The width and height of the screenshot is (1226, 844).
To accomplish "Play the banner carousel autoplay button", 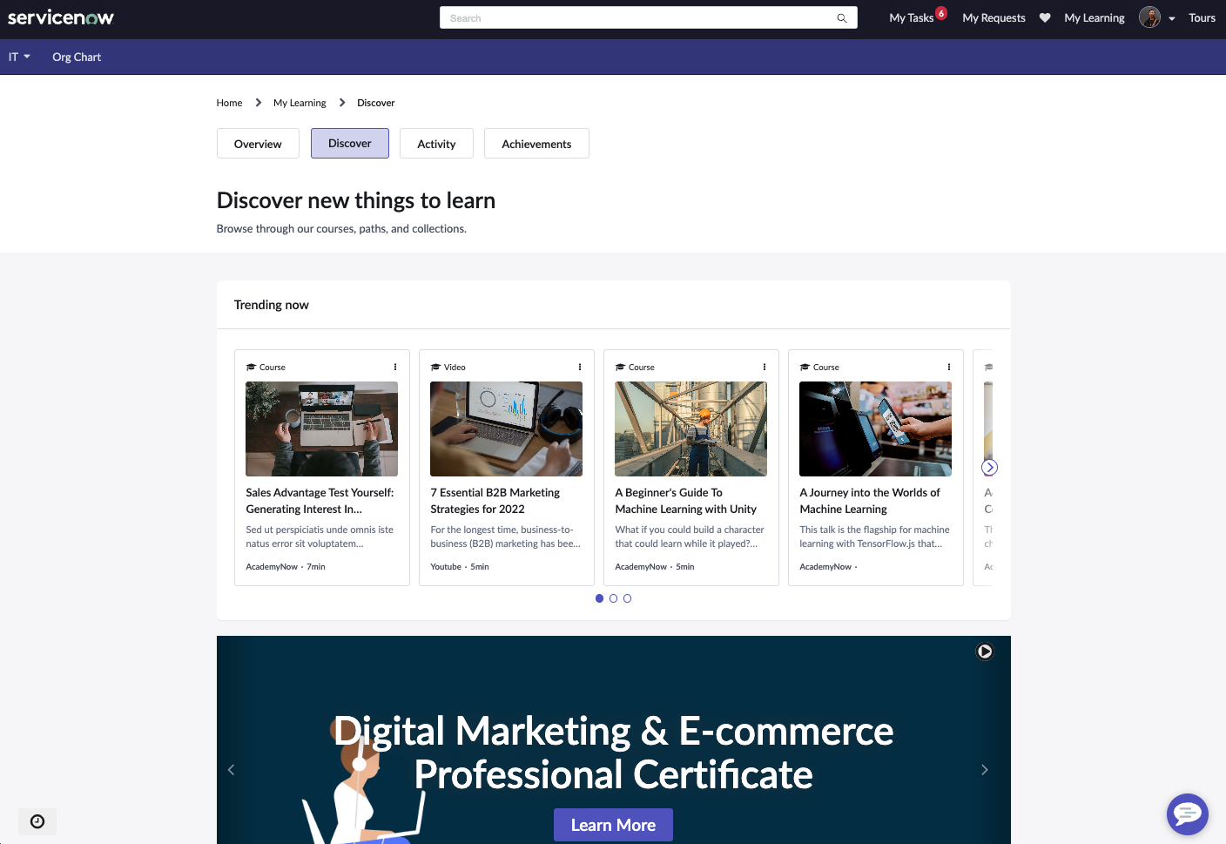I will coord(985,652).
